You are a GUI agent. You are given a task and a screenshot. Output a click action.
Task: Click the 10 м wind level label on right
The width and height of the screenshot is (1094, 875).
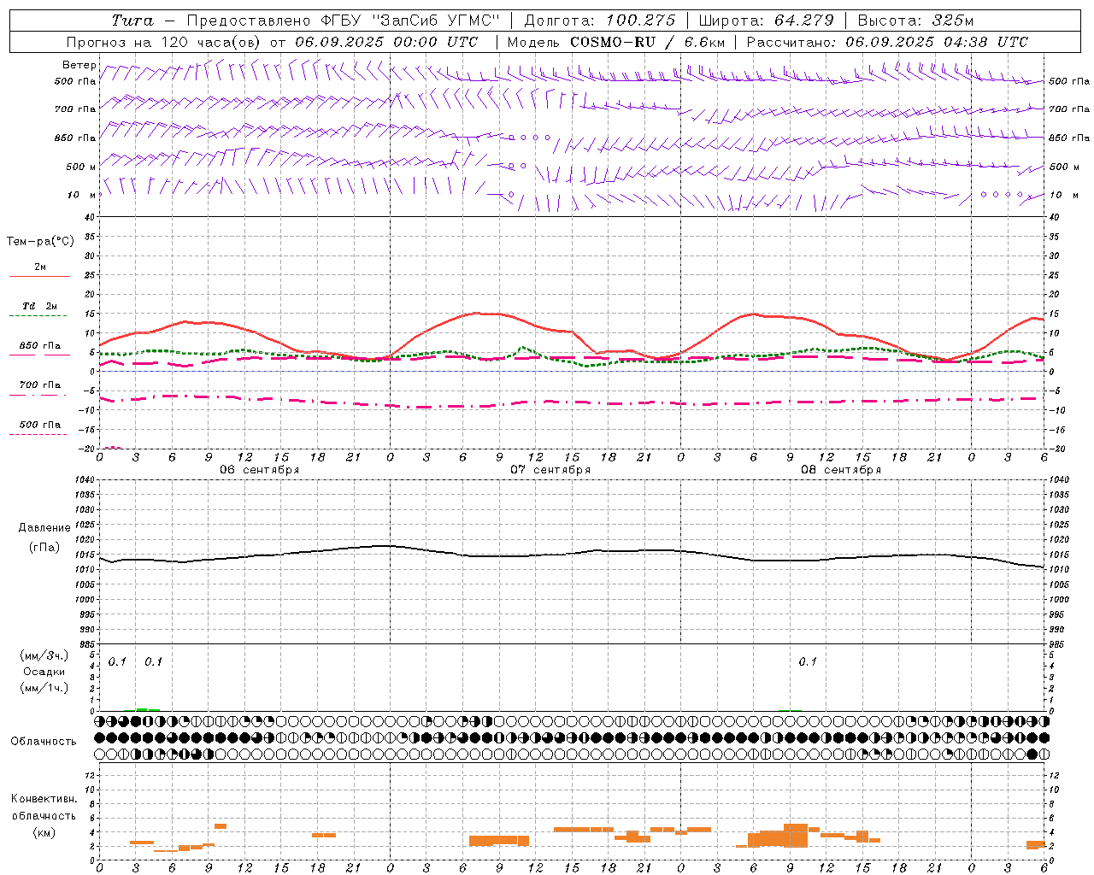1063,195
